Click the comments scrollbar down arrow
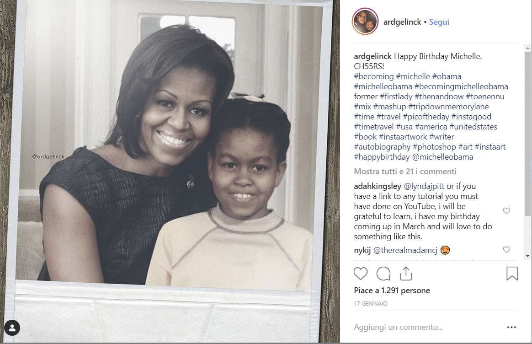 point(527,256)
